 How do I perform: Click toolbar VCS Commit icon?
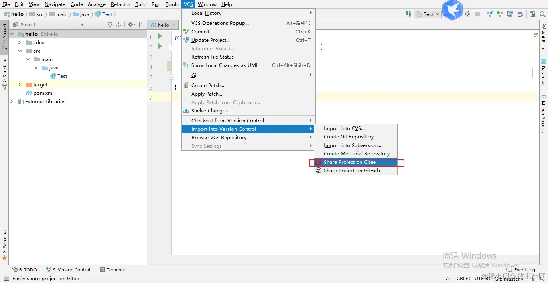click(x=500, y=14)
